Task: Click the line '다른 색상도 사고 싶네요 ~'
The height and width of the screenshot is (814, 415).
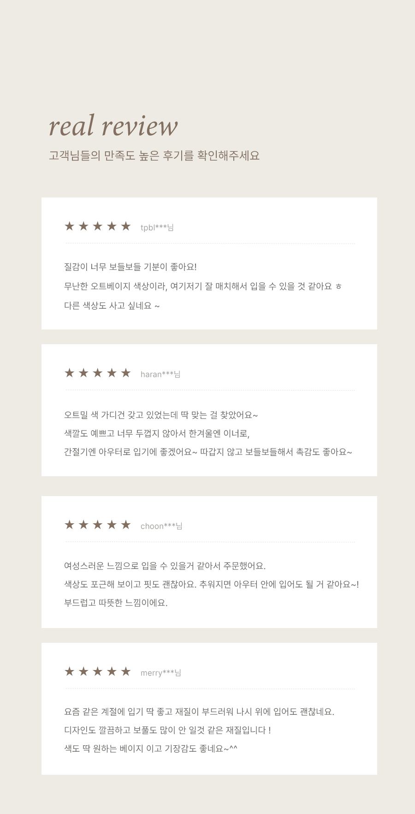Action: [112, 305]
